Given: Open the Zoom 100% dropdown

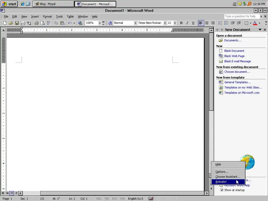Looking at the screenshot, I should 100,23.
